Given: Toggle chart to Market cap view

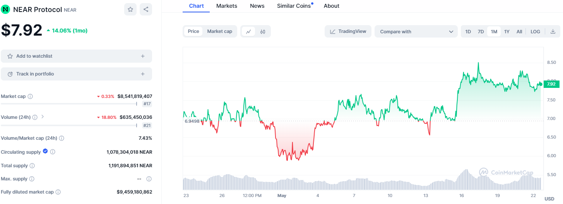Looking at the screenshot, I should pyautogui.click(x=219, y=31).
